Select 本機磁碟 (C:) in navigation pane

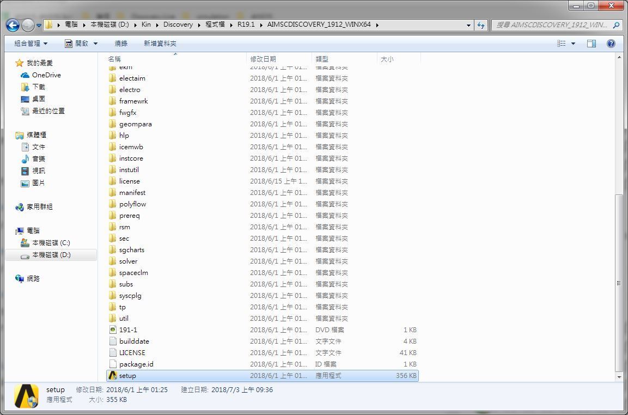click(51, 243)
